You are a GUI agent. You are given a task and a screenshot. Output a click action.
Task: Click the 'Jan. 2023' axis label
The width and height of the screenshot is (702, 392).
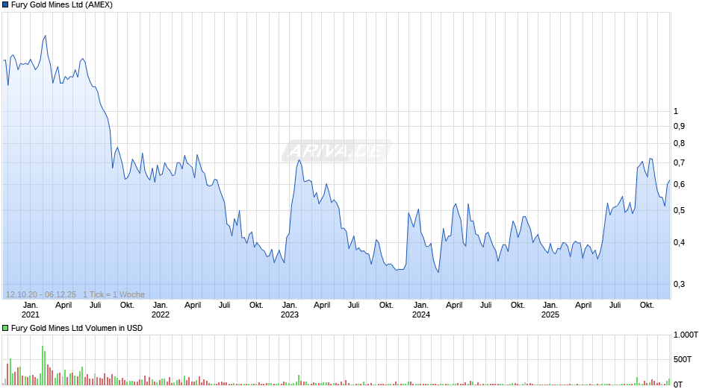point(290,310)
